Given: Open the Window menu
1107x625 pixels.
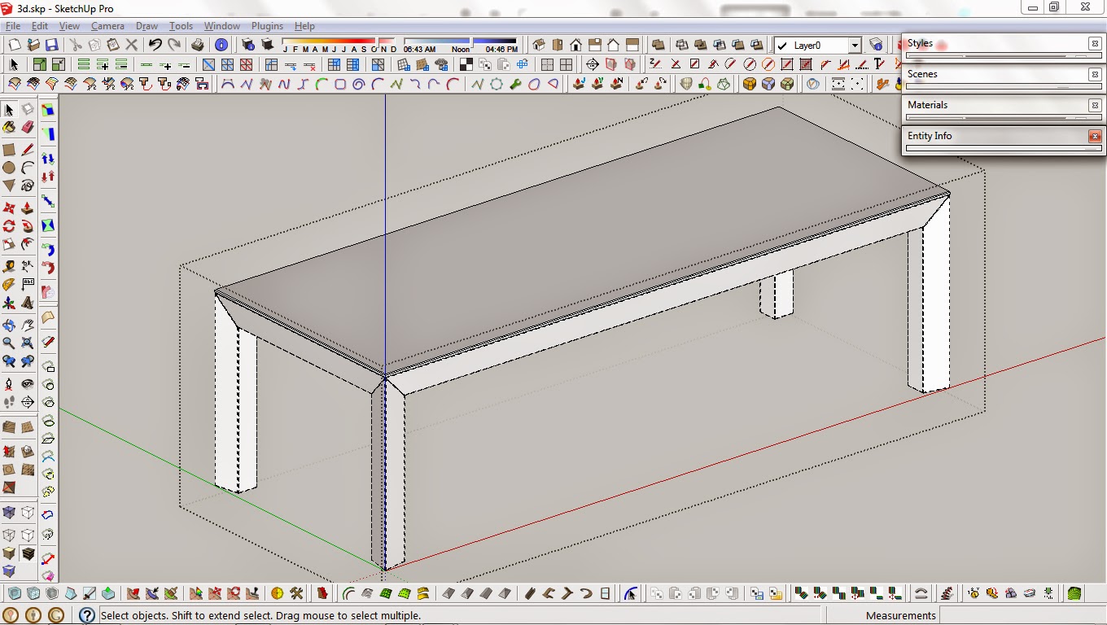Looking at the screenshot, I should 221,26.
